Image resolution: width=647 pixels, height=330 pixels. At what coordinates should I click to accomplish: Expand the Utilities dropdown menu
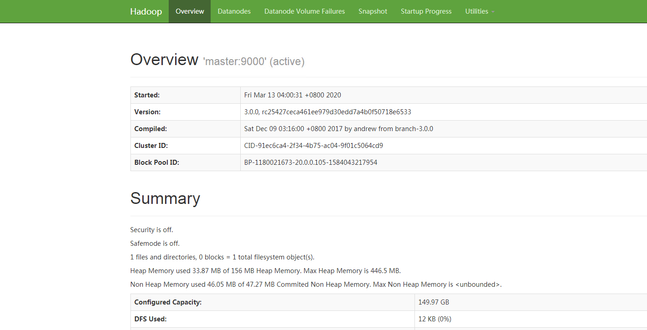point(480,11)
